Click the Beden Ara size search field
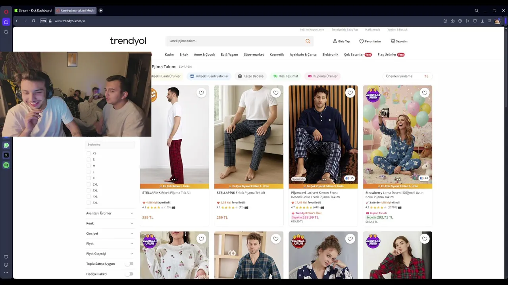The image size is (508, 285). pos(110,144)
